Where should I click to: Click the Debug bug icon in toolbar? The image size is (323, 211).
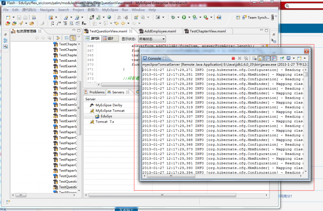point(173,18)
